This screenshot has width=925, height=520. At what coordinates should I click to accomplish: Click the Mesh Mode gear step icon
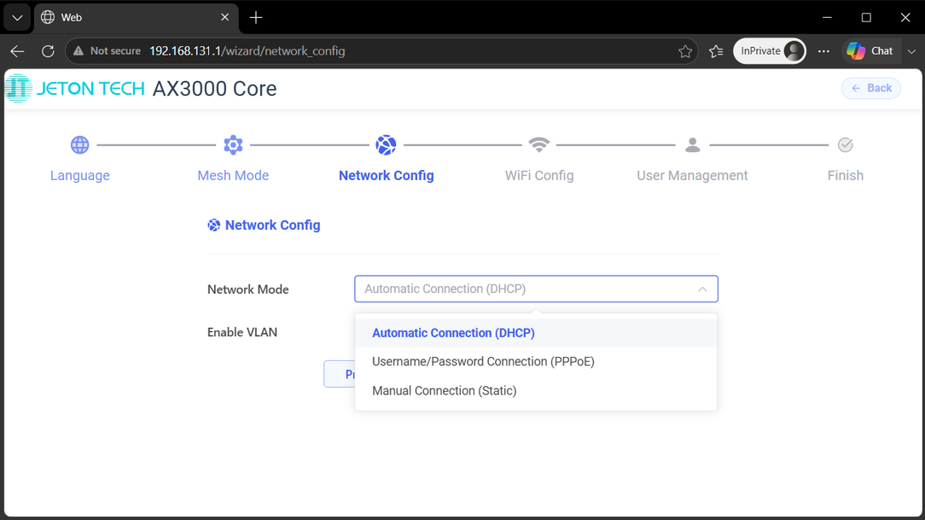[x=233, y=144]
